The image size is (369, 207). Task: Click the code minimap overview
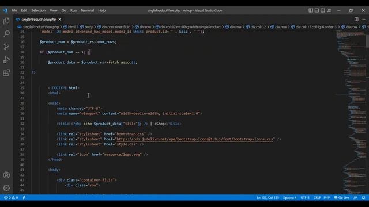pos(351,112)
